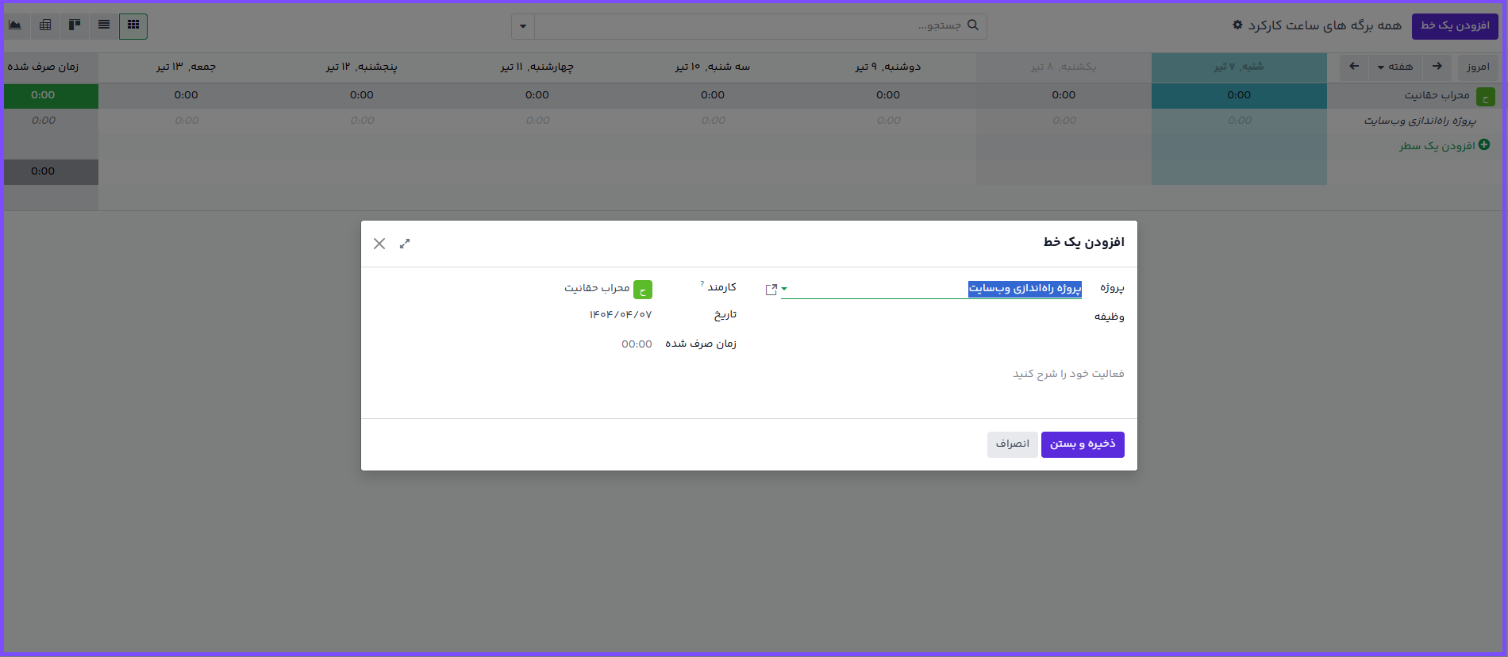Open the pivot table view icon
Image resolution: width=1508 pixels, height=657 pixels.
coord(45,25)
